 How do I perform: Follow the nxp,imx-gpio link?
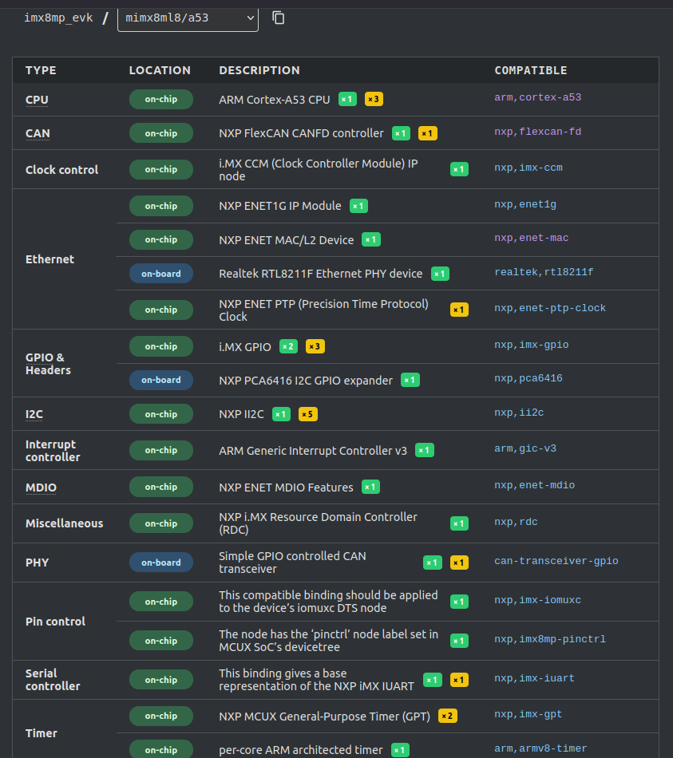coord(531,345)
